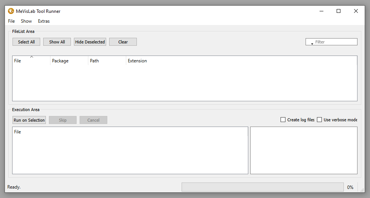This screenshot has width=370, height=198.
Task: Start Run on Selection
Action: [x=29, y=120]
